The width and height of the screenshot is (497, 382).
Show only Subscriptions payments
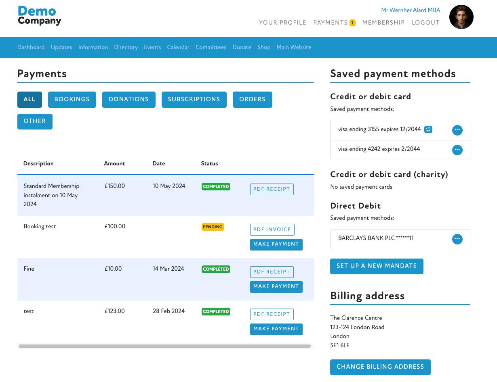click(194, 100)
